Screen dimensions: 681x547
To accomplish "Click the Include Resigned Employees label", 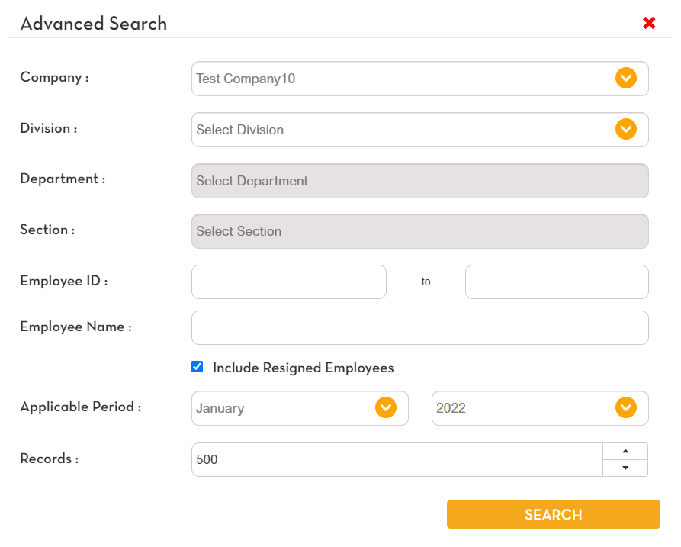I will tap(304, 368).
